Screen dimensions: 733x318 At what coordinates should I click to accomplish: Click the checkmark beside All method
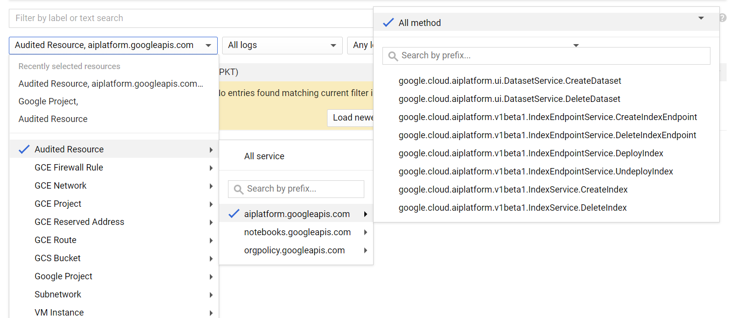coord(388,23)
